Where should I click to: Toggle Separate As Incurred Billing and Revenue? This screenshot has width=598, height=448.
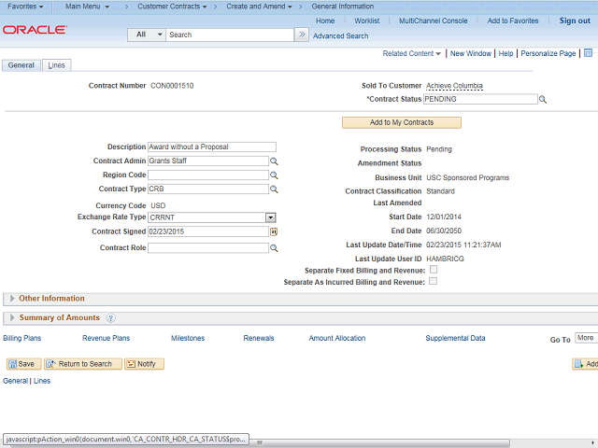pyautogui.click(x=433, y=281)
